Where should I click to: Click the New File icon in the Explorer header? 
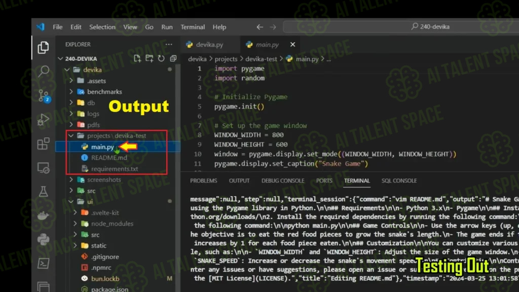click(137, 59)
